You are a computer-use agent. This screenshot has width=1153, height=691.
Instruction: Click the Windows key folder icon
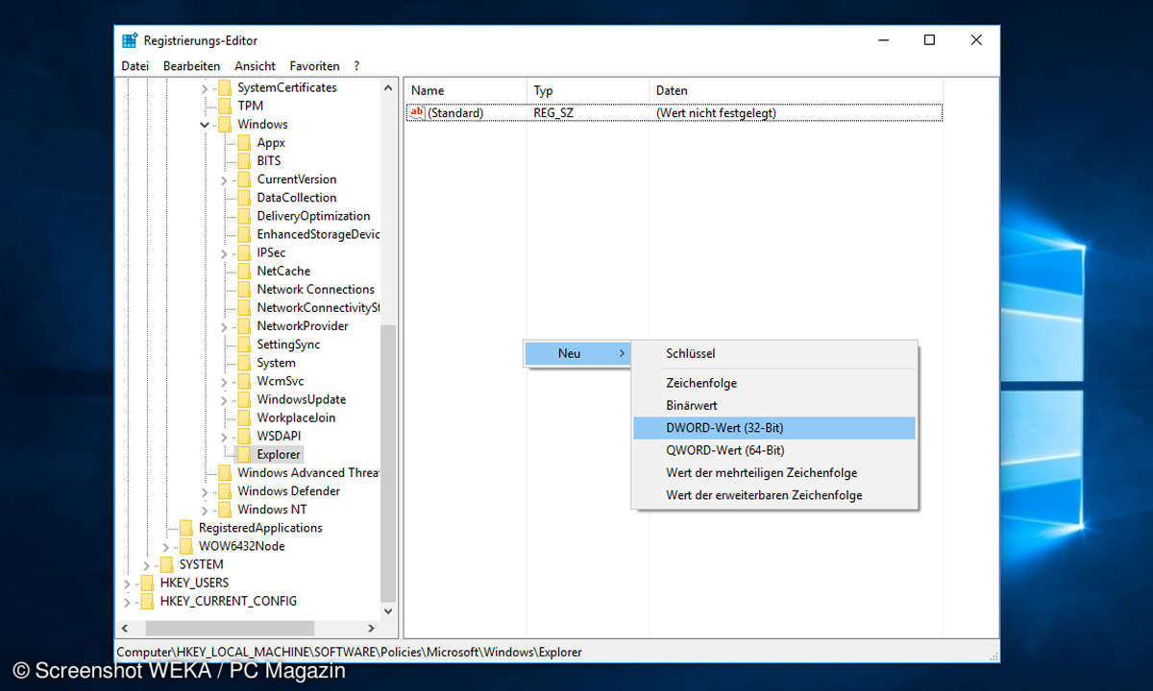coord(224,124)
